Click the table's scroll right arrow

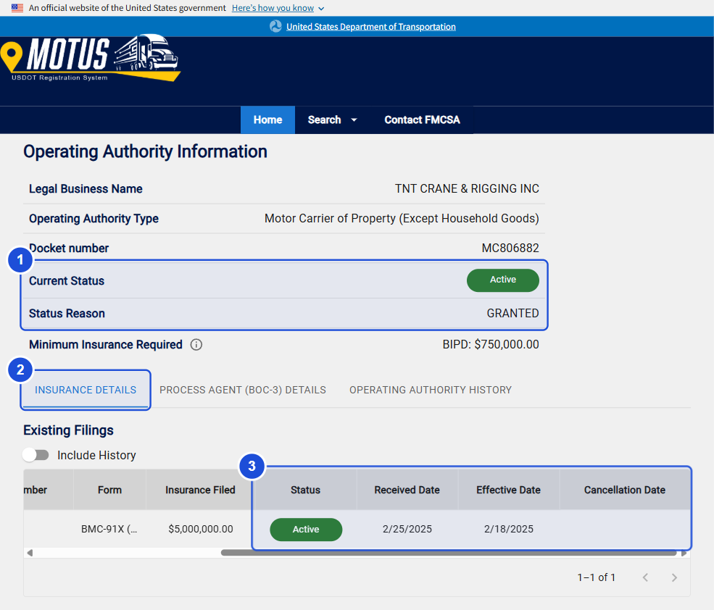(684, 553)
